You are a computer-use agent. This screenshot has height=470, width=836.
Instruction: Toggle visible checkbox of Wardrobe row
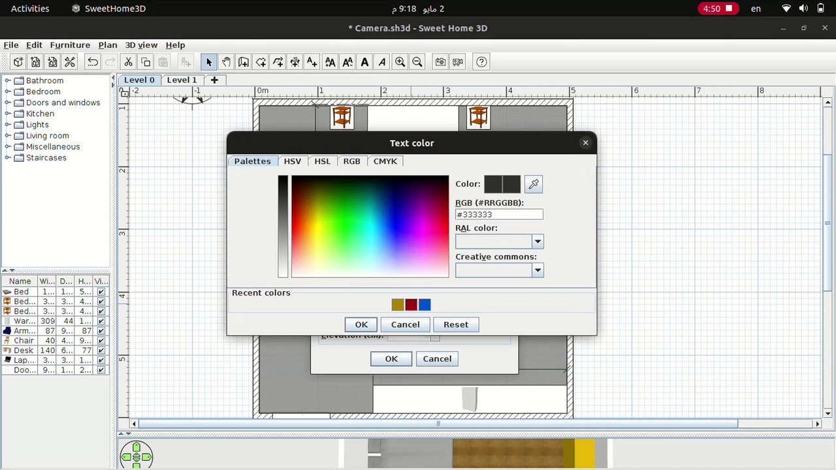(x=101, y=321)
